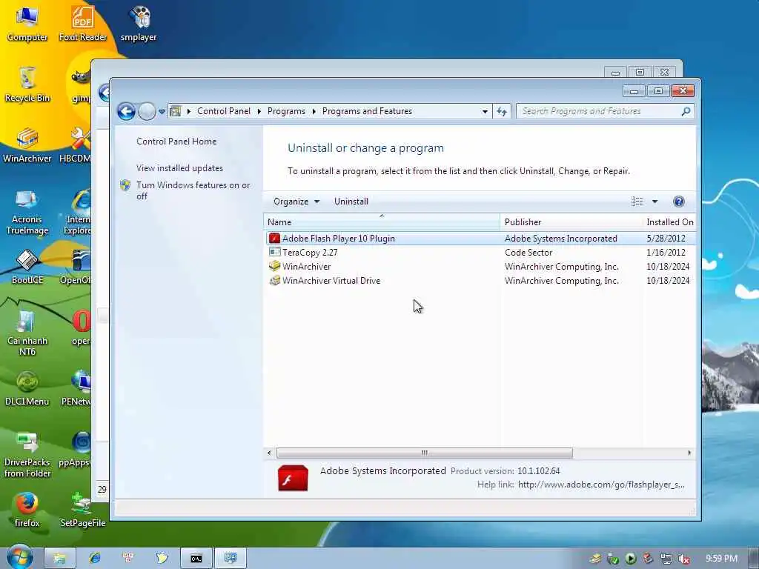Screen dimensions: 759x569
Task: Click the Uninstall toolbar button
Action: 351,202
